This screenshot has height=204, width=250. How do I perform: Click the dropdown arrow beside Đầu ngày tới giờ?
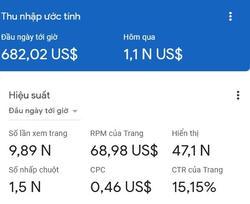(x=75, y=111)
